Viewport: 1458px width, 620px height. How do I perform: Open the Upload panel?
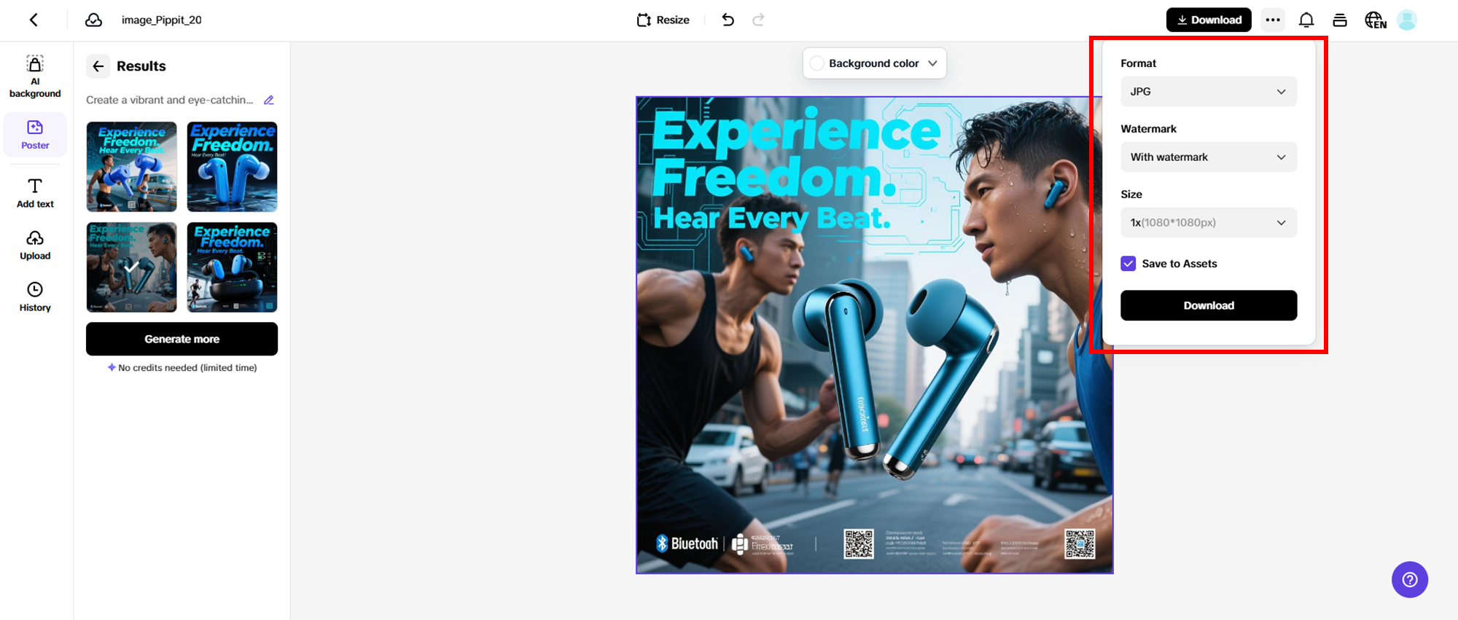[35, 246]
